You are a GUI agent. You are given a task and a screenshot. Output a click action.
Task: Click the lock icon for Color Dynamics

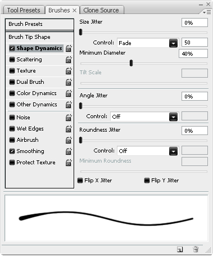click(x=69, y=93)
